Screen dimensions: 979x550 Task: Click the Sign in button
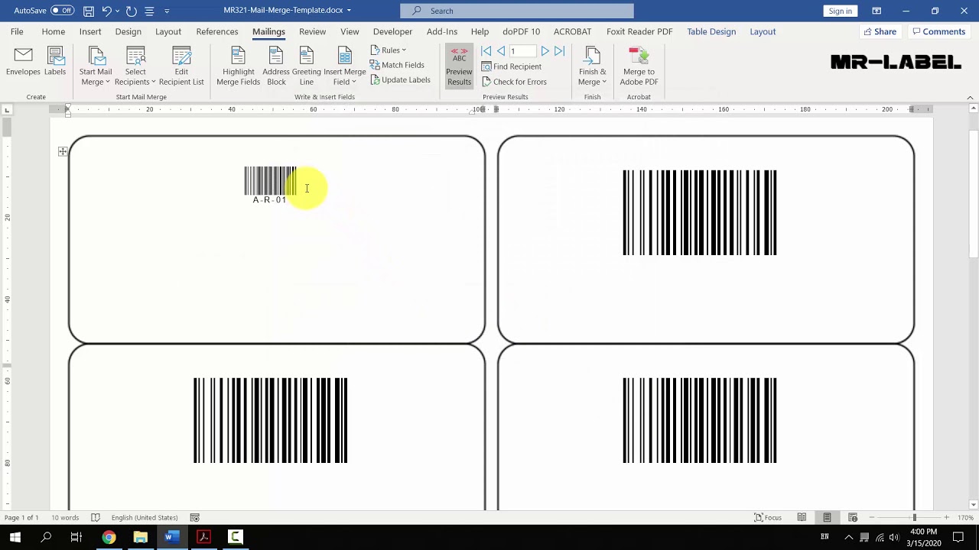point(840,11)
